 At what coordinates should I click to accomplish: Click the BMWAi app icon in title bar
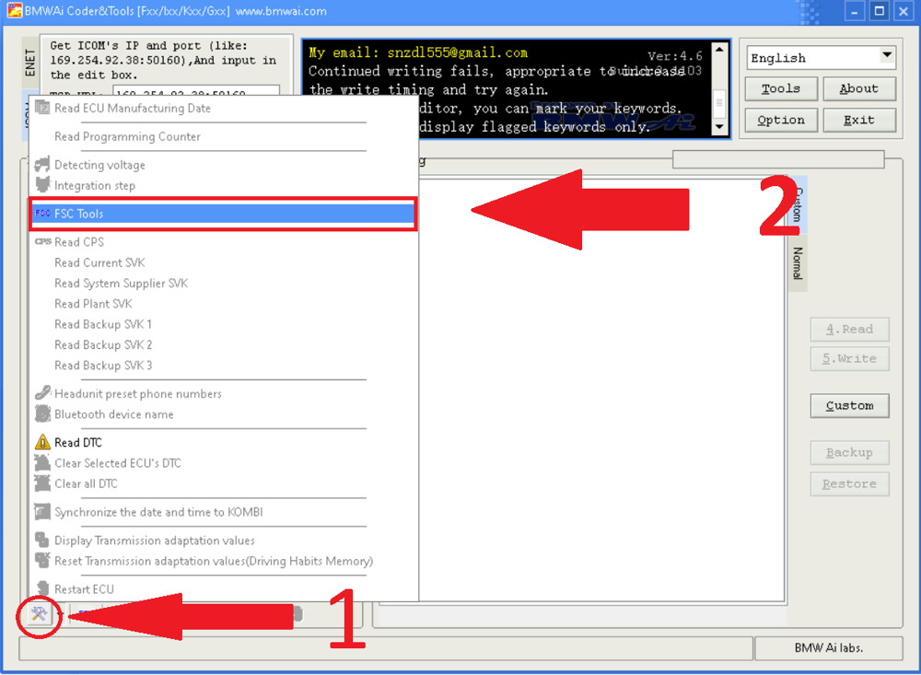pyautogui.click(x=14, y=10)
